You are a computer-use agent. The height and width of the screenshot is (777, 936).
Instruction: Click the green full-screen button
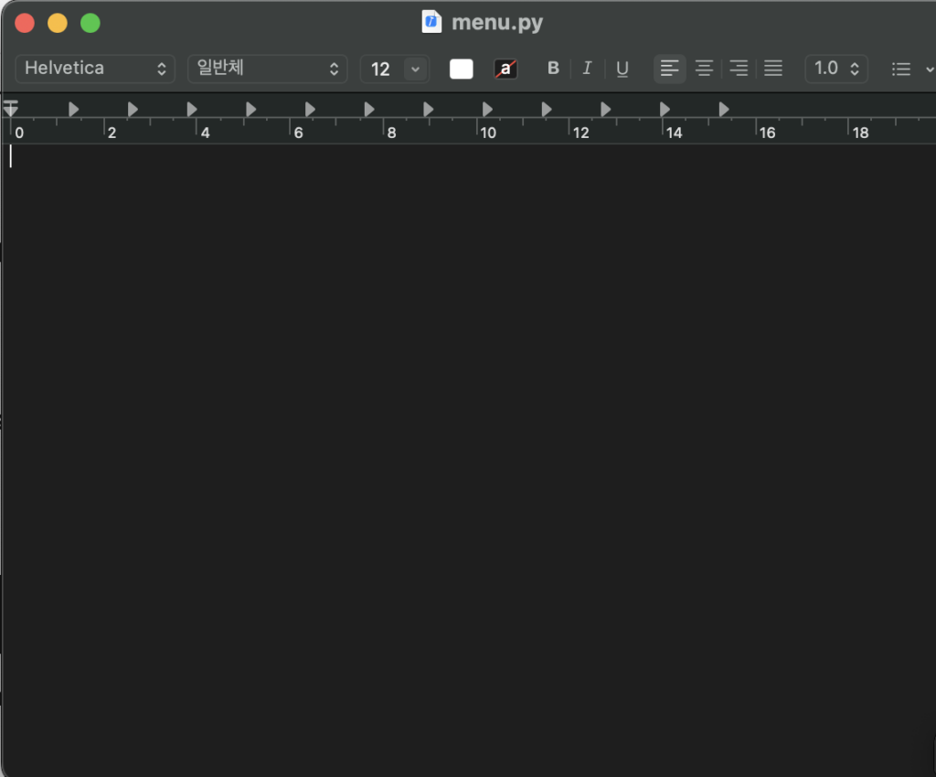90,22
